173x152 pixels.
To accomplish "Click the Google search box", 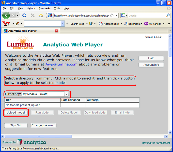I will (147, 16).
